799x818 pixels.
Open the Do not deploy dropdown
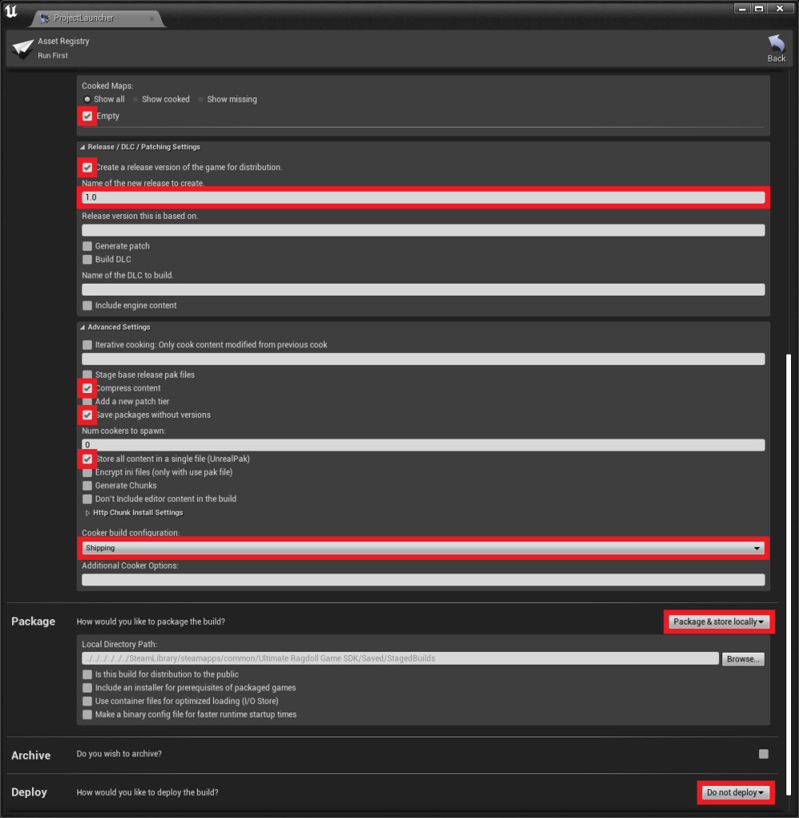tap(735, 792)
